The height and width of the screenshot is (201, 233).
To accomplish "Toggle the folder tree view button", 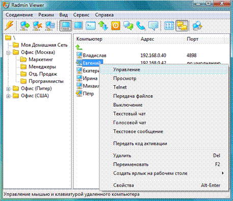I will 182,26.
